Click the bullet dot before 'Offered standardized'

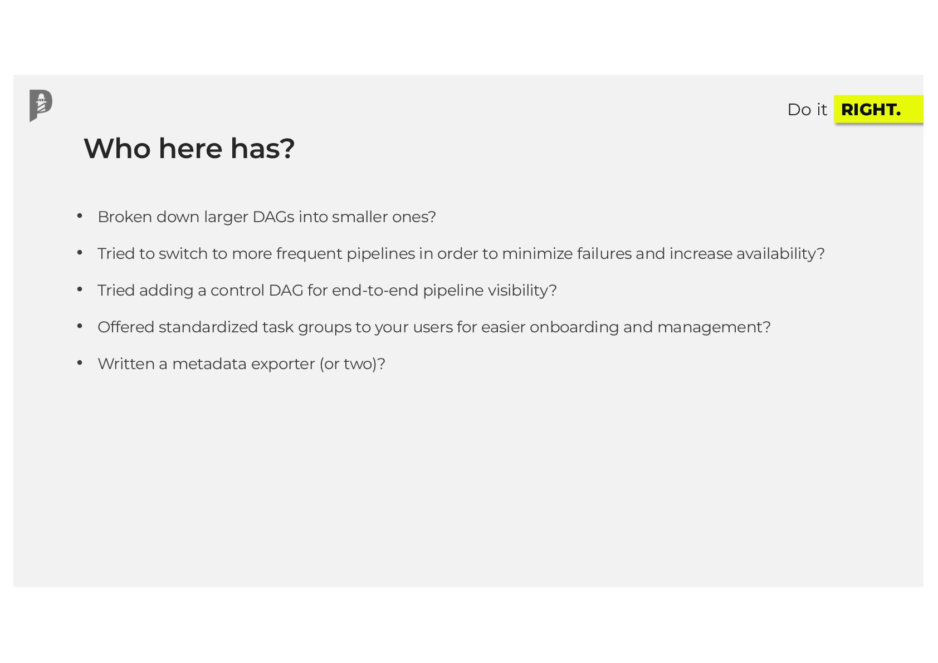click(80, 326)
